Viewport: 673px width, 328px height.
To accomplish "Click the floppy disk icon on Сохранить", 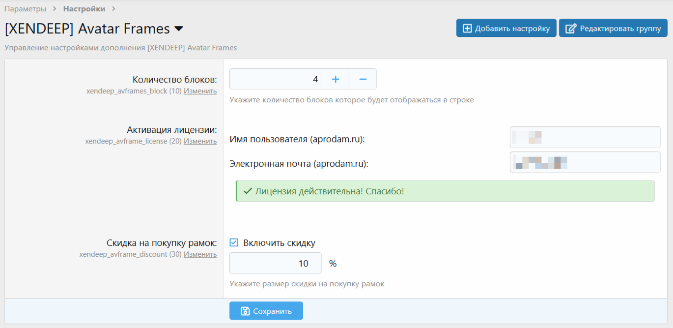I will click(245, 311).
